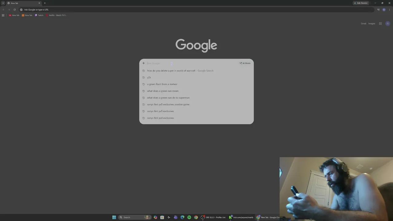The width and height of the screenshot is (393, 221).
Task: Focus the Ask Google search field
Action: point(192,63)
